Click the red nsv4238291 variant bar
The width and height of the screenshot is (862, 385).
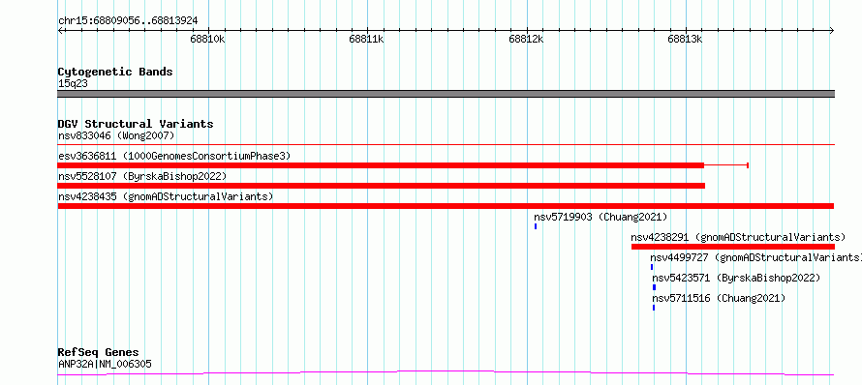point(733,247)
